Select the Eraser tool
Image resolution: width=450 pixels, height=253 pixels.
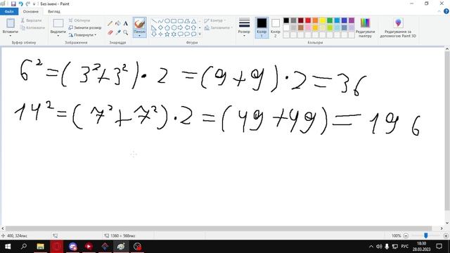110,32
